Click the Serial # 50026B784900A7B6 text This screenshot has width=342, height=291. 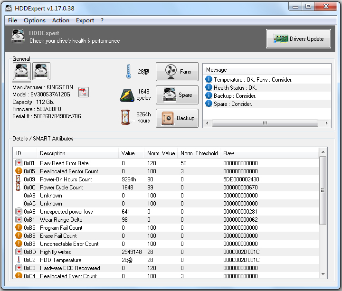(47, 116)
